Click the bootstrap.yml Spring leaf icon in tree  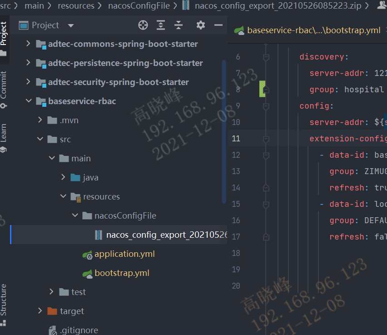pos(87,274)
